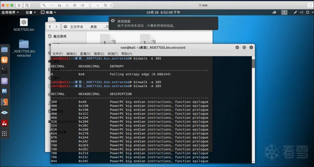Toggle the VM camera device icon

pyautogui.click(x=83, y=5)
